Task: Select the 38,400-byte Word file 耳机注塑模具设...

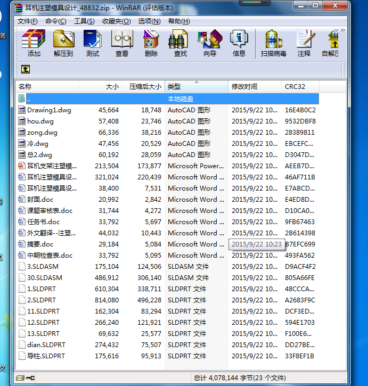Action: pyautogui.click(x=52, y=188)
